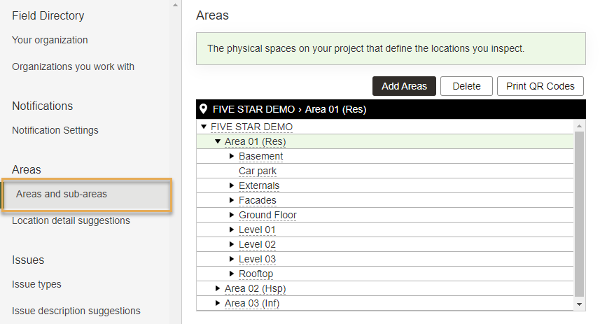Click the Delete button
The width and height of the screenshot is (600, 324).
click(466, 86)
